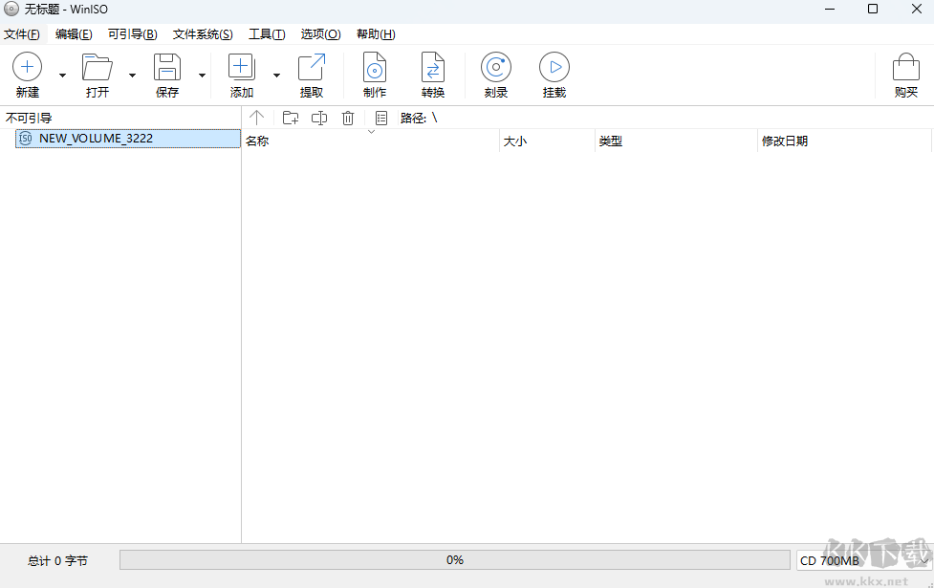Click the Burn (刻录) disc icon
This screenshot has width=934, height=588.
pos(495,68)
